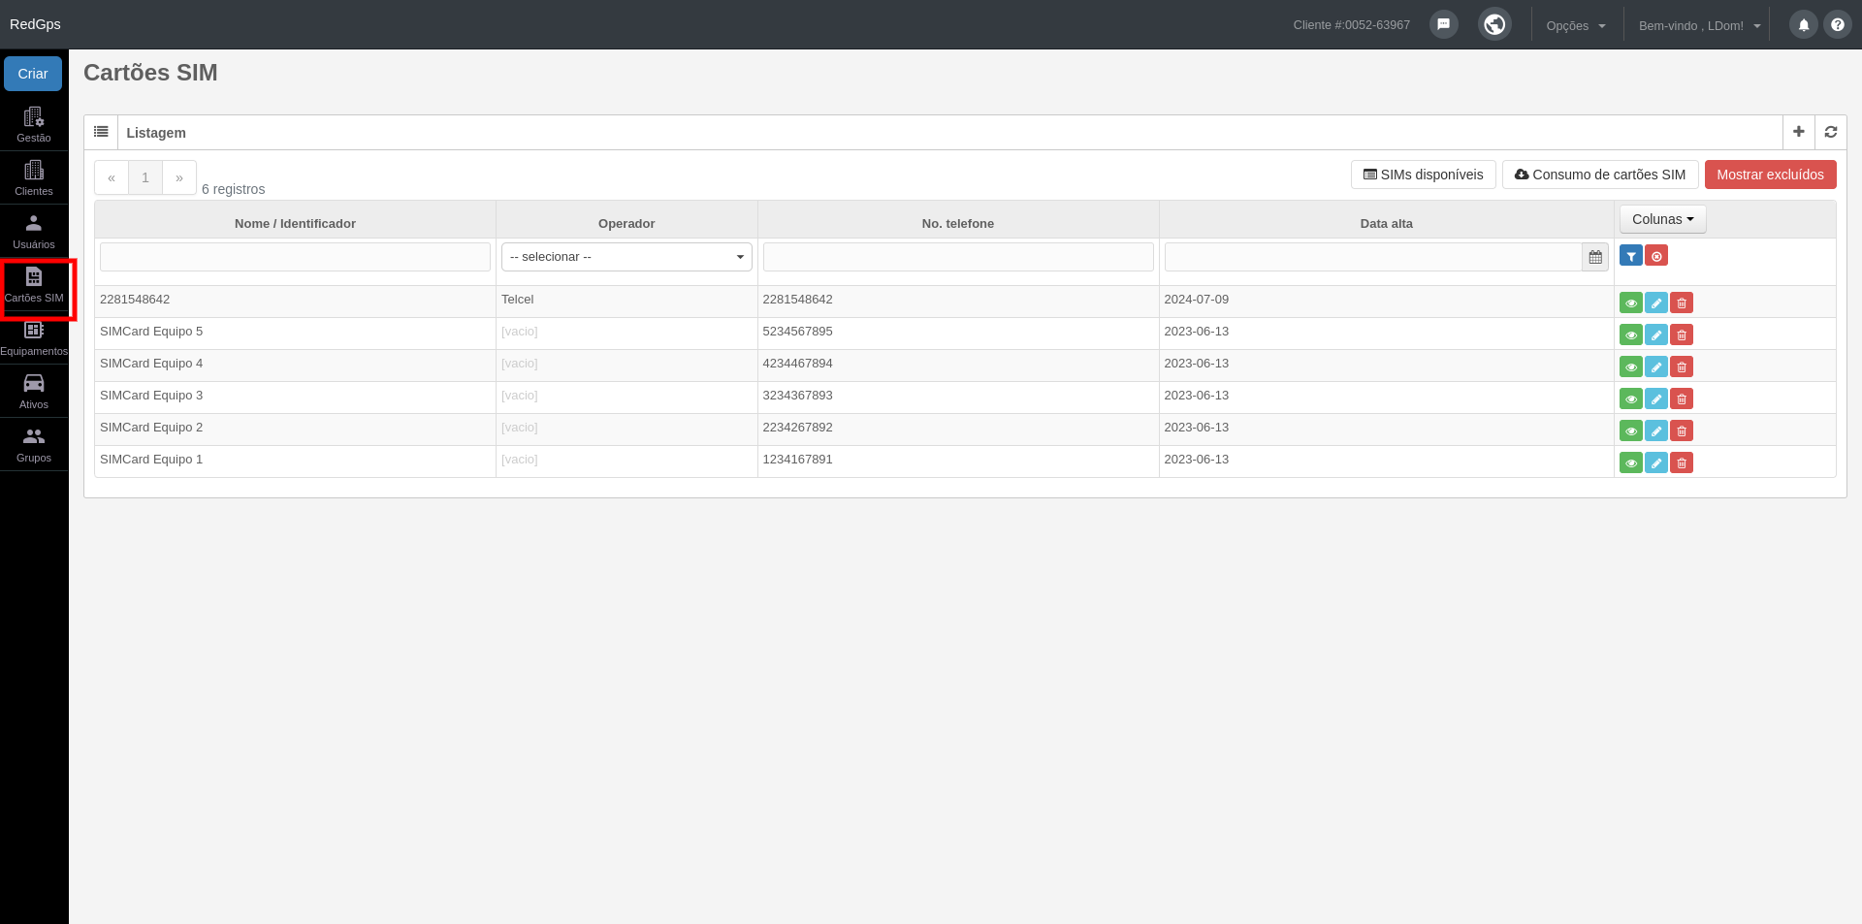The image size is (1862, 924).
Task: Expand the Bem-vindo LDom user menu
Action: [x=1699, y=25]
